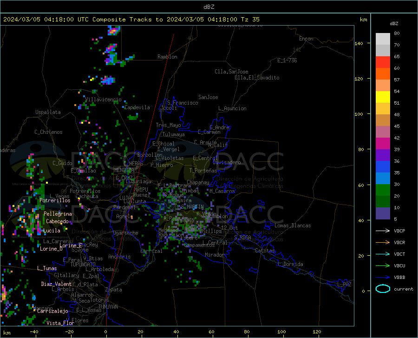
Task: Click the E_1-736 map label
Action: coord(287,60)
